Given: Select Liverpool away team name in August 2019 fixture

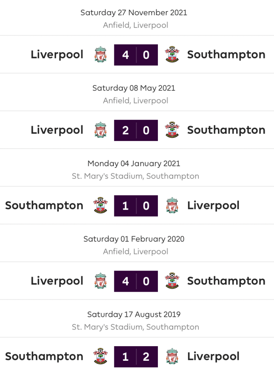Looking at the screenshot, I should pyautogui.click(x=213, y=357).
